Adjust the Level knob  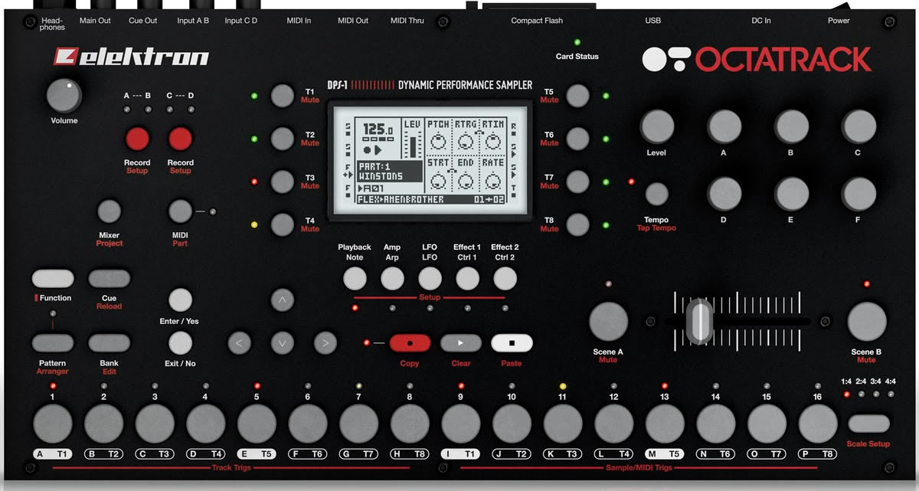(x=656, y=127)
